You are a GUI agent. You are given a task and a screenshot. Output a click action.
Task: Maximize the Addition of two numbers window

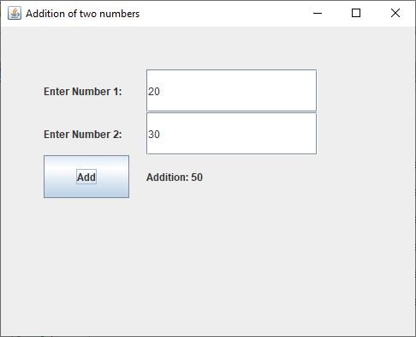click(x=356, y=13)
